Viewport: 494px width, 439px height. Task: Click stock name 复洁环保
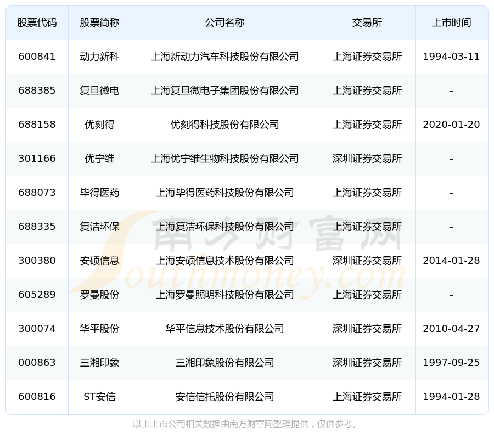pyautogui.click(x=99, y=227)
